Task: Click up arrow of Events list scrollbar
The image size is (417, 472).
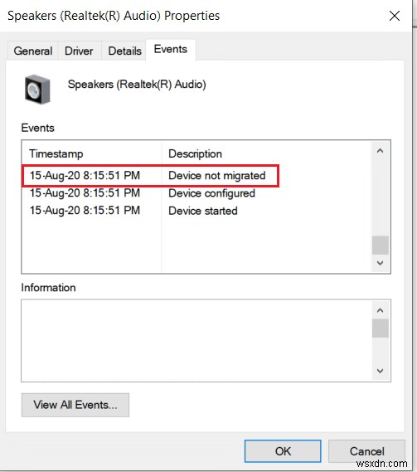Action: pyautogui.click(x=381, y=150)
